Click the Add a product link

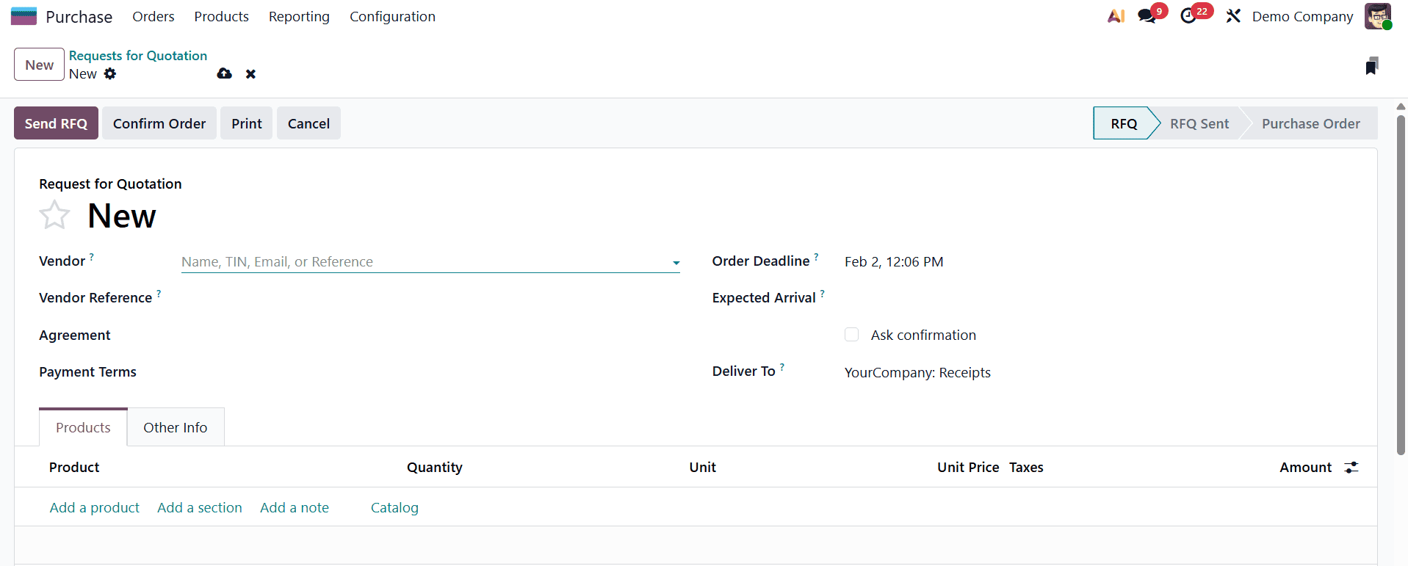click(x=94, y=507)
